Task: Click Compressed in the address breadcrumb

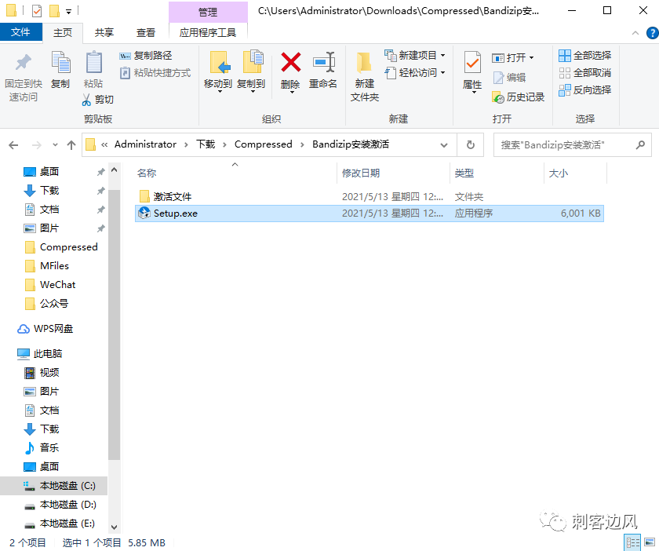Action: (263, 144)
